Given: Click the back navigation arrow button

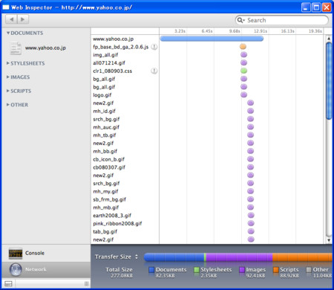Looking at the screenshot, I should click(11, 19).
